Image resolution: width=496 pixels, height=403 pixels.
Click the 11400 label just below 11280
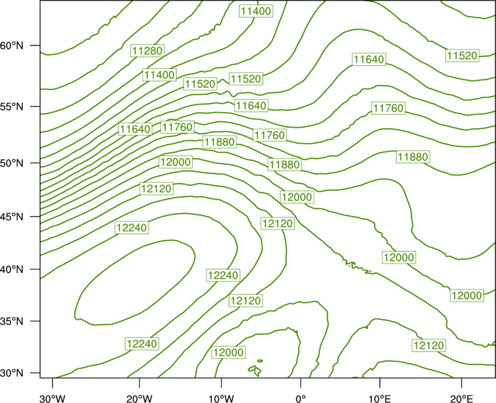click(159, 75)
